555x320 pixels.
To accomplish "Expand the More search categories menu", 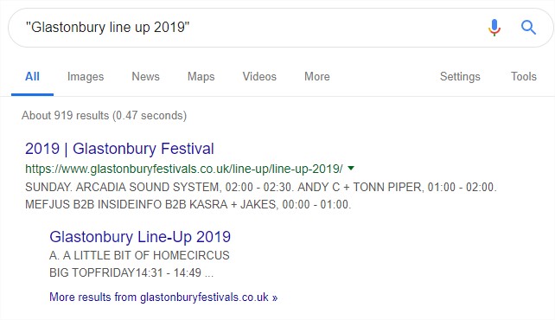I will pyautogui.click(x=316, y=76).
